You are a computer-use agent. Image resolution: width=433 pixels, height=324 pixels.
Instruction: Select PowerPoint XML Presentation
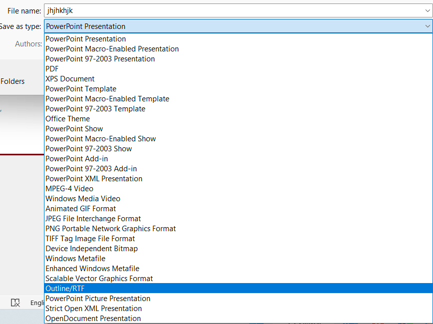(238, 179)
